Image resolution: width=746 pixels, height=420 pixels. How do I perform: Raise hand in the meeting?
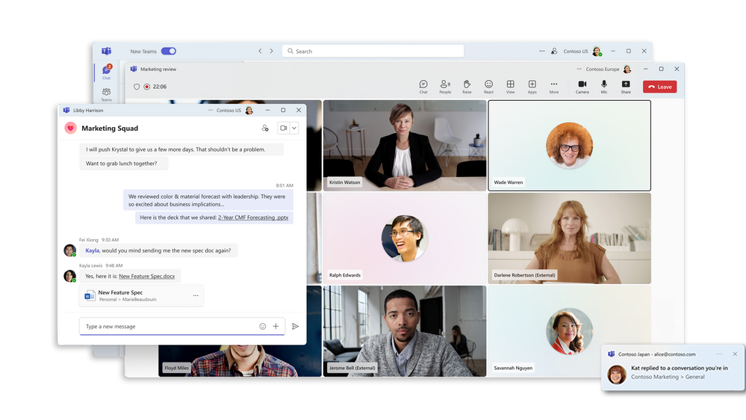point(467,85)
